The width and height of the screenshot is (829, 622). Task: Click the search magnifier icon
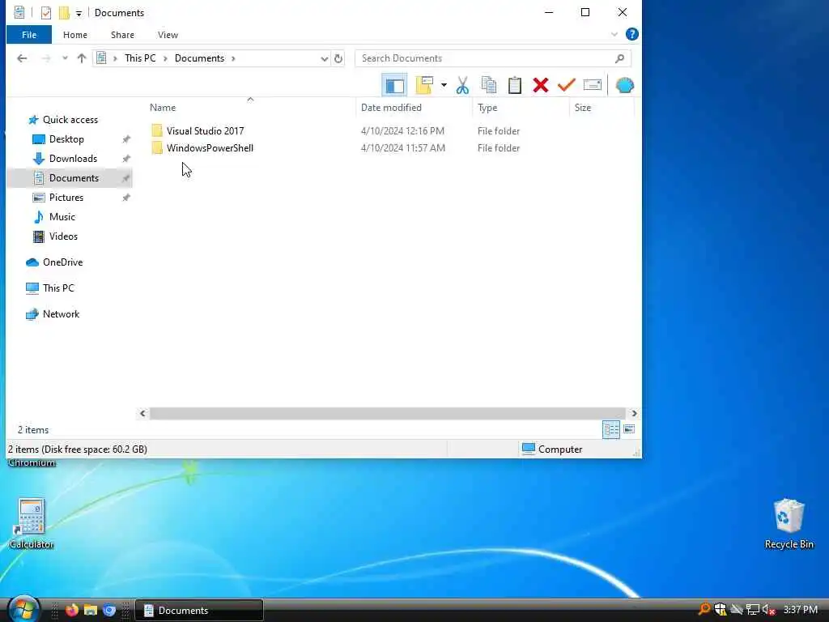[x=619, y=58]
